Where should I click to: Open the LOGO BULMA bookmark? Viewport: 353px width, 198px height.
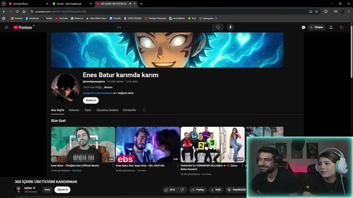pyautogui.click(x=133, y=18)
